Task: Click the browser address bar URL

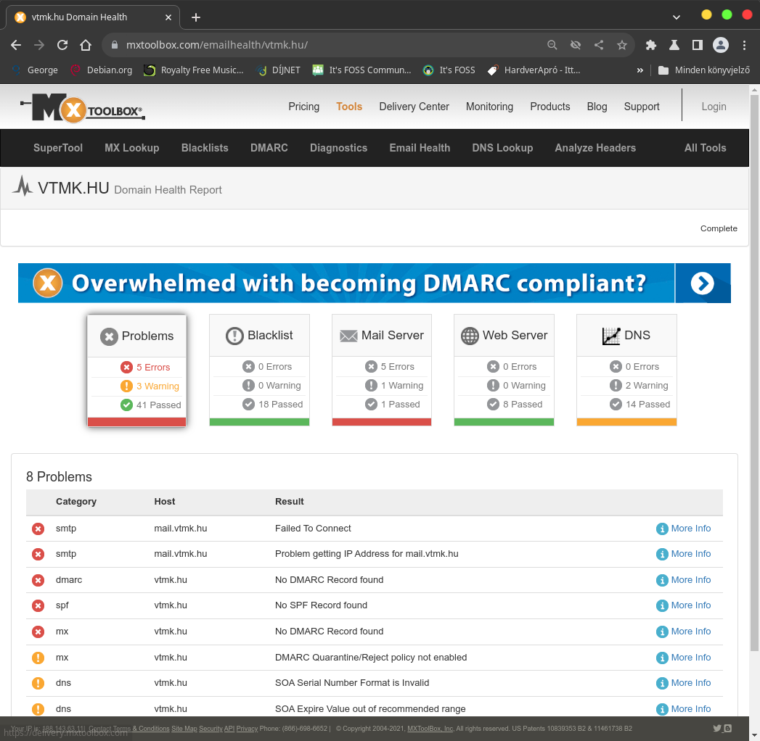Action: click(x=216, y=45)
